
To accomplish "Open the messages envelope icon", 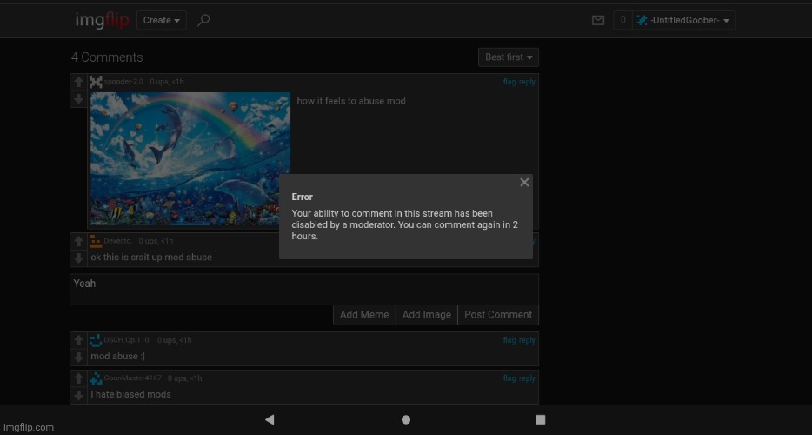I will [597, 20].
